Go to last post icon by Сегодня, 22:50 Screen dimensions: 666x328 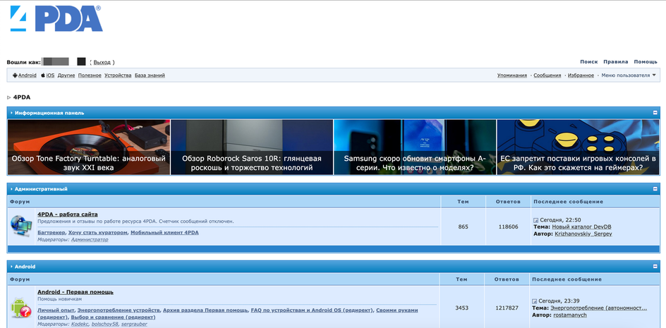[535, 220]
